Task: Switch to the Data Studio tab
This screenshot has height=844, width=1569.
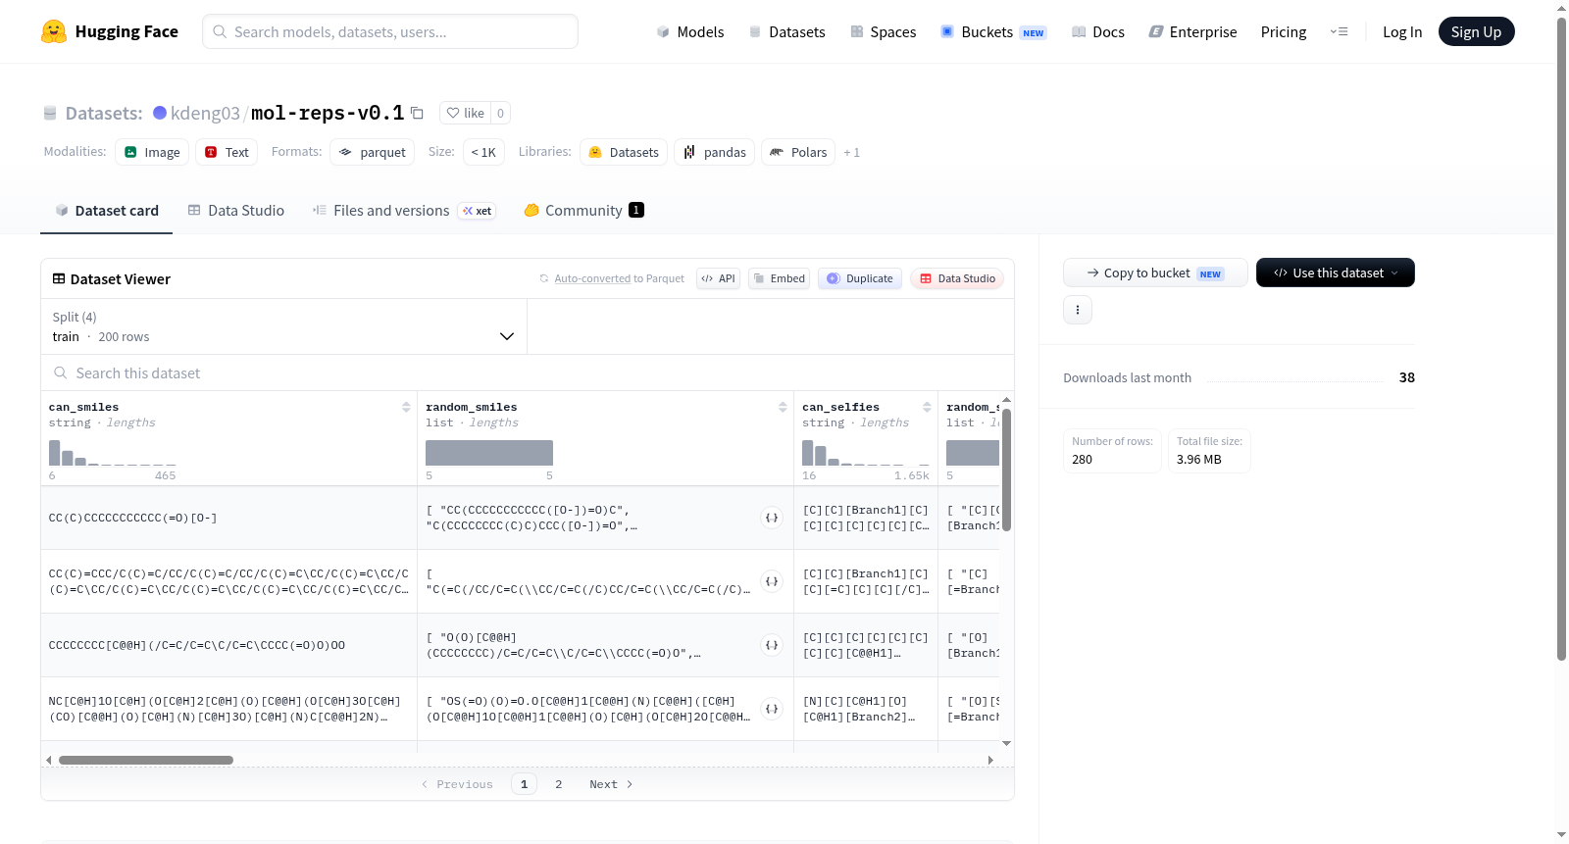Action: pos(235,210)
